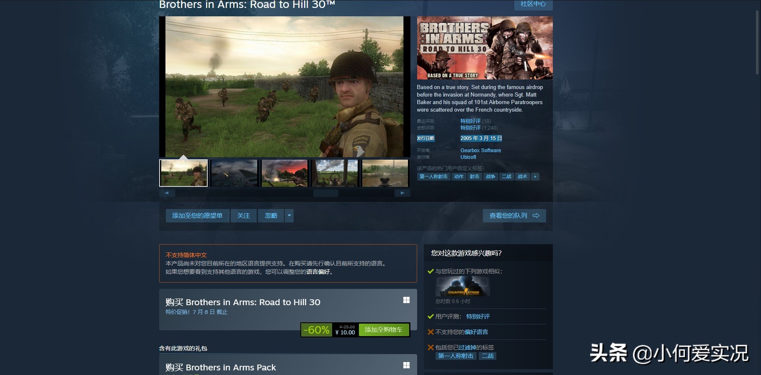Expand the dropdown arrow next to 忽略

pos(289,216)
